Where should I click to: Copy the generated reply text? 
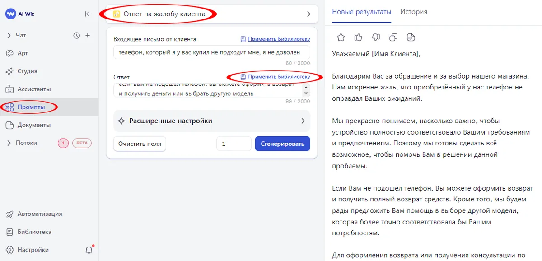coord(393,37)
